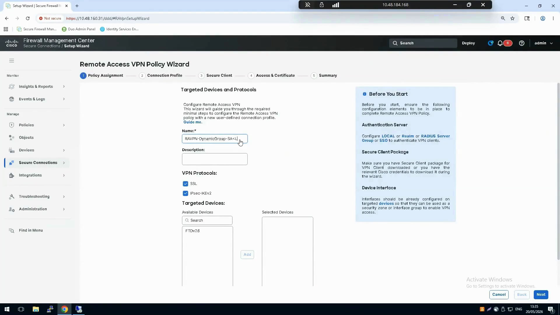
Task: Click the page vertical scrollbar
Action: [x=558, y=171]
